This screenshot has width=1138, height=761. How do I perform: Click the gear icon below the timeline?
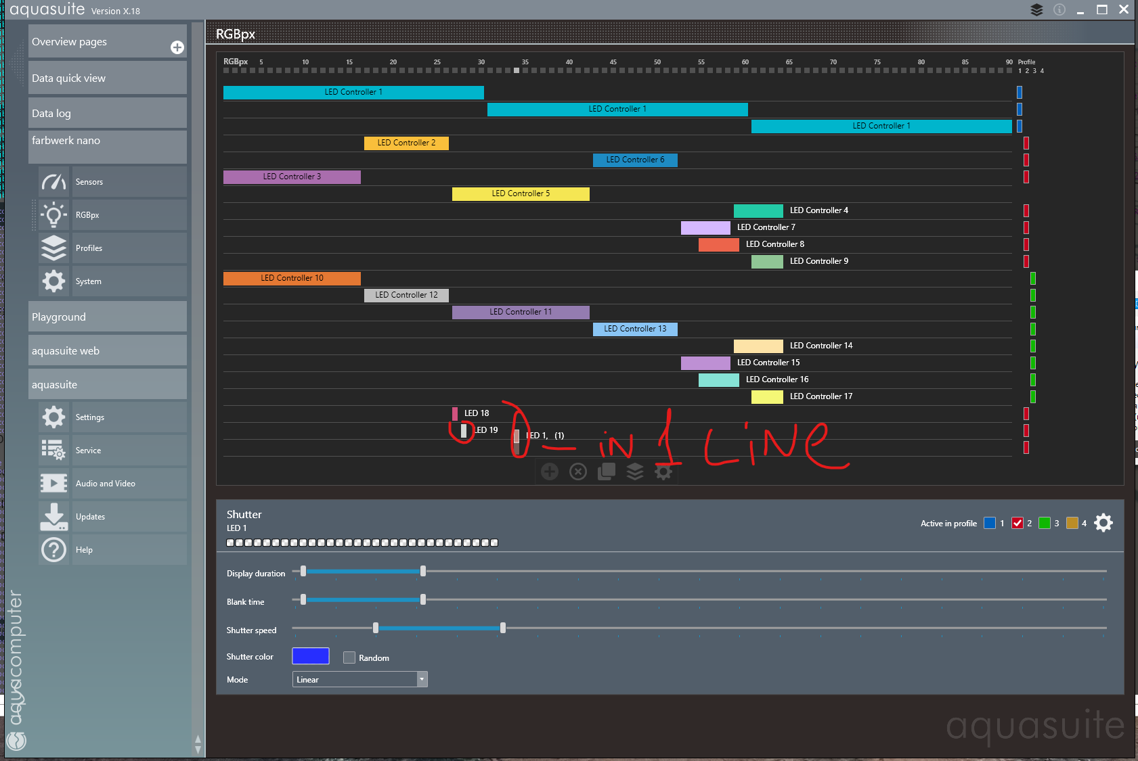[663, 471]
